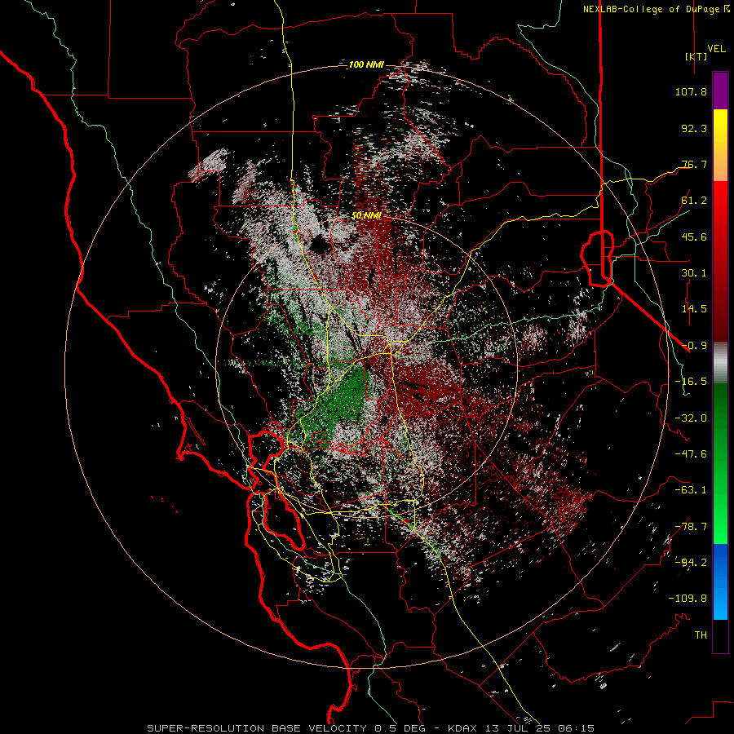Click the Super-Resolution Base Velocity caption
The width and height of the screenshot is (734, 734).
tap(371, 728)
